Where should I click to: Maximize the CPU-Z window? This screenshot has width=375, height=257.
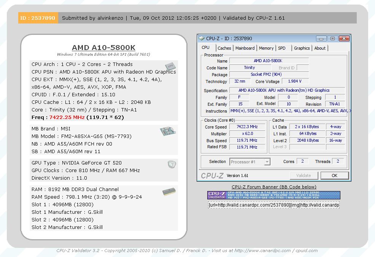pyautogui.click(x=332, y=38)
